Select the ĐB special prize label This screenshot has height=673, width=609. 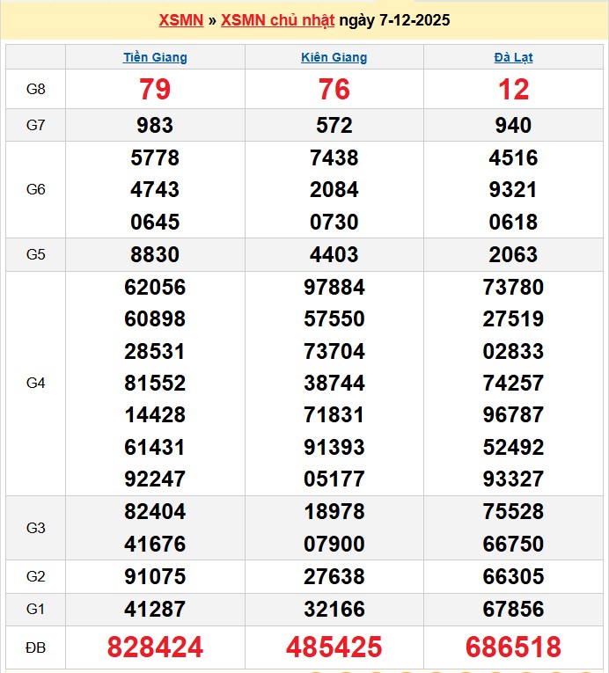pyautogui.click(x=35, y=647)
